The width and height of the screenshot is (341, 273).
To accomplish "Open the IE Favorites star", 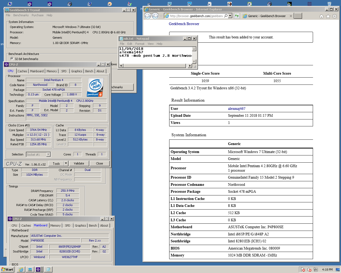I will pyautogui.click(x=328, y=16).
